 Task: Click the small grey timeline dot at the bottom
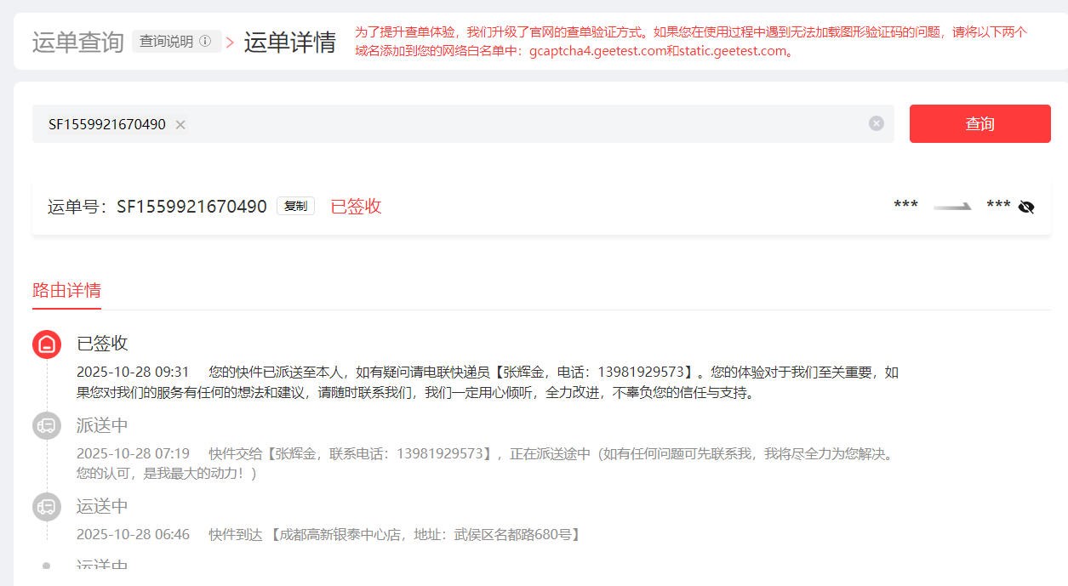click(47, 565)
